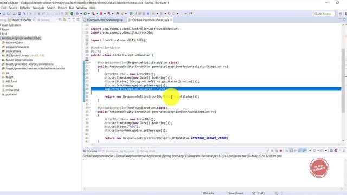Select GlobalExceptionHandler [boot] project
Image resolution: width=347 pixels, height=195 pixels.
pyautogui.click(x=21, y=38)
